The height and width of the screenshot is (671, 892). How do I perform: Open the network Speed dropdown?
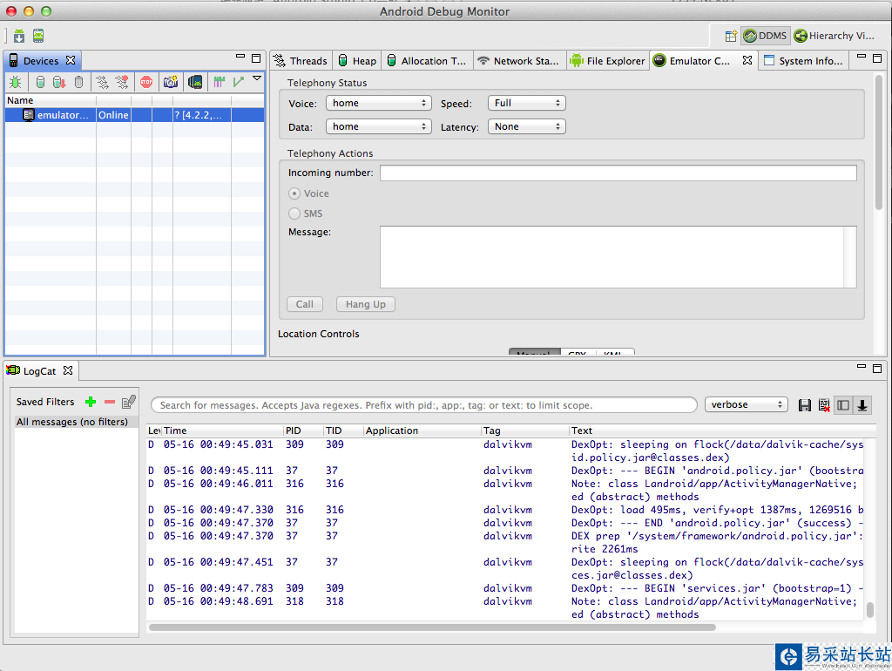(x=526, y=103)
